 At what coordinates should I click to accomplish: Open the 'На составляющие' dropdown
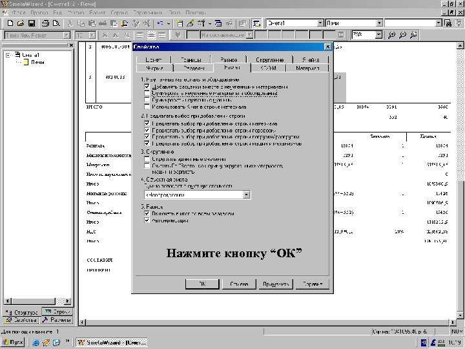pyautogui.click(x=250, y=35)
